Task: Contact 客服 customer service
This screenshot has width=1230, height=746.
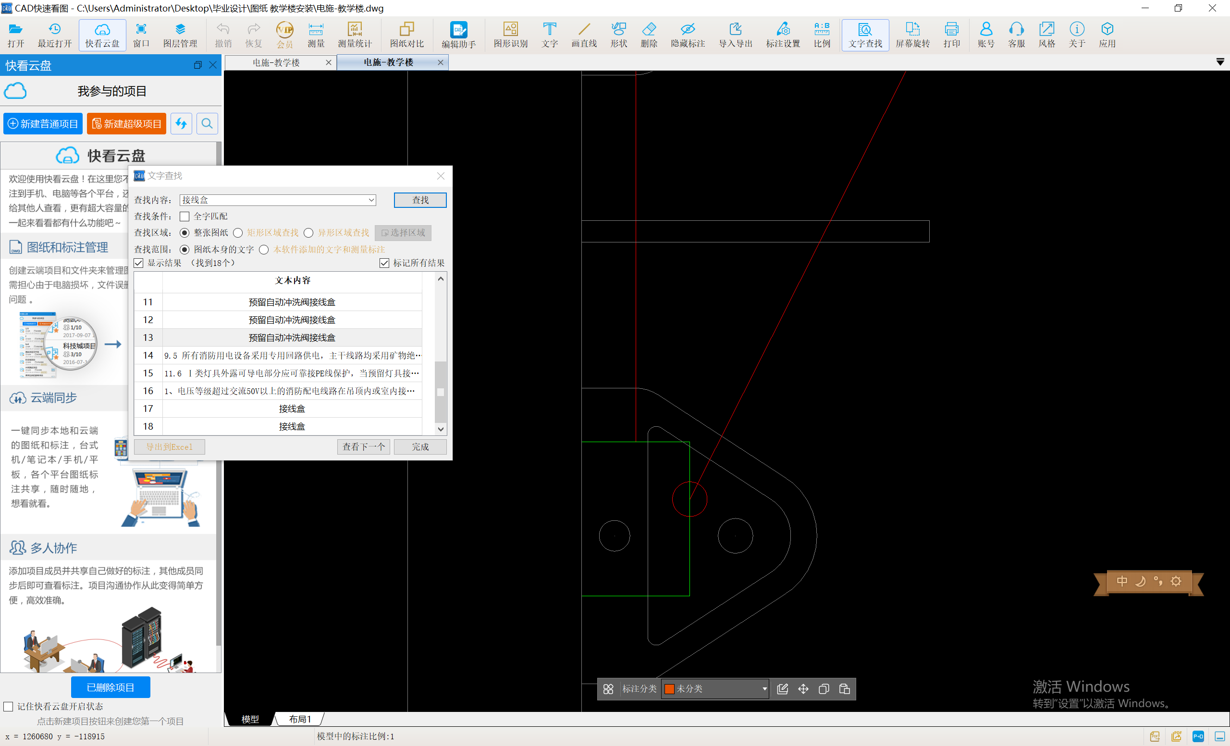Action: click(x=1016, y=35)
